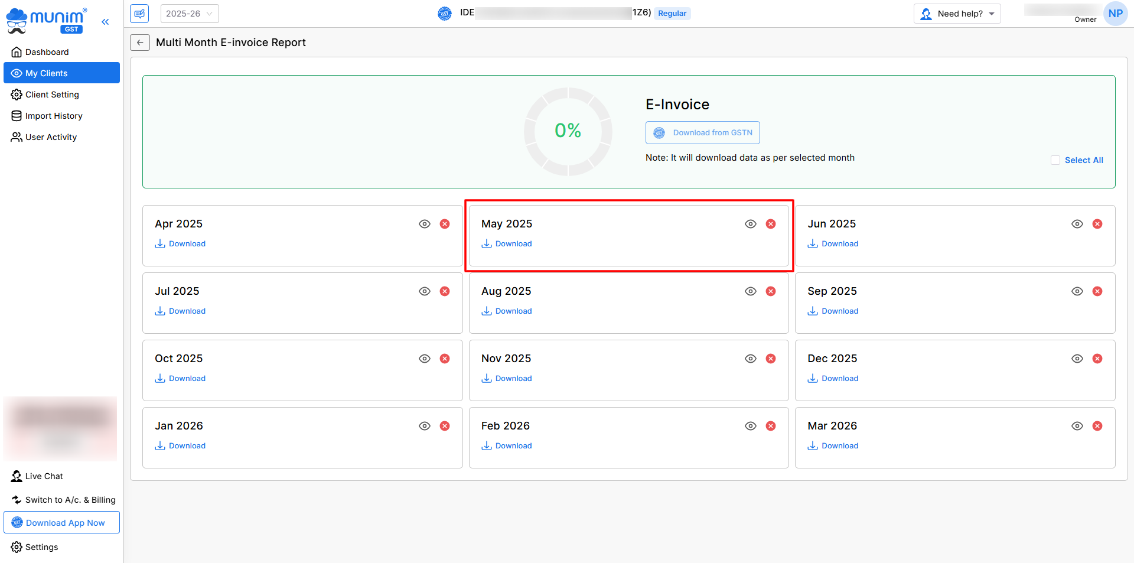
Task: Click the red cross icon for Aug 2025
Action: [x=771, y=291]
